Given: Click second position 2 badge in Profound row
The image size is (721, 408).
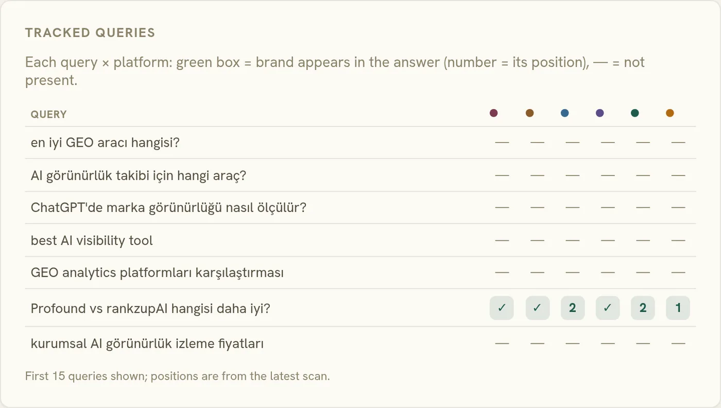Looking at the screenshot, I should pos(643,308).
